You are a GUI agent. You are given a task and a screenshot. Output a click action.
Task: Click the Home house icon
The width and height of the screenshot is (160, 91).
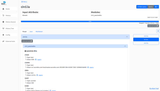coord(3,9)
